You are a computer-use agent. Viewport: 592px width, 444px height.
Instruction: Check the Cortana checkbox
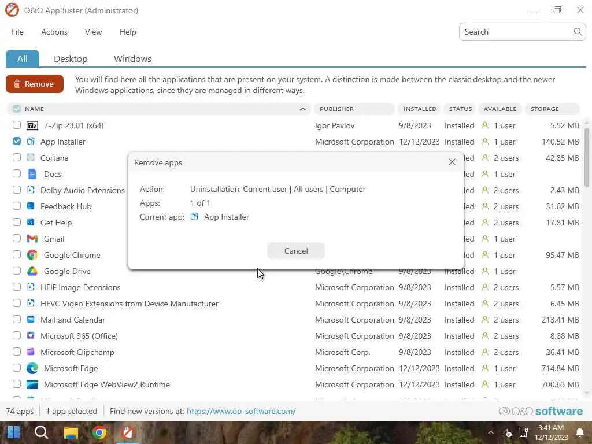click(x=17, y=157)
